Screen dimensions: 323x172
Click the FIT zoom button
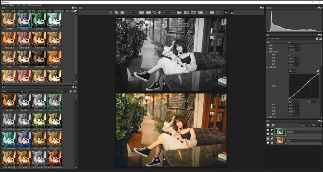click(149, 13)
